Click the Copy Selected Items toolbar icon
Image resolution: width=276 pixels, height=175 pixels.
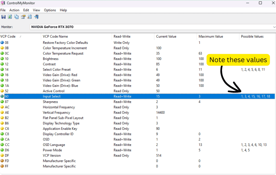point(16,17)
